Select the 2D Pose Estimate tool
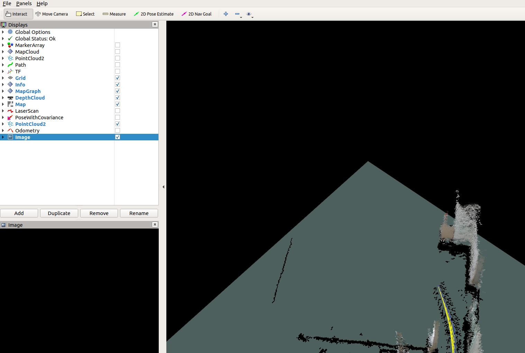The height and width of the screenshot is (353, 525). coord(154,14)
